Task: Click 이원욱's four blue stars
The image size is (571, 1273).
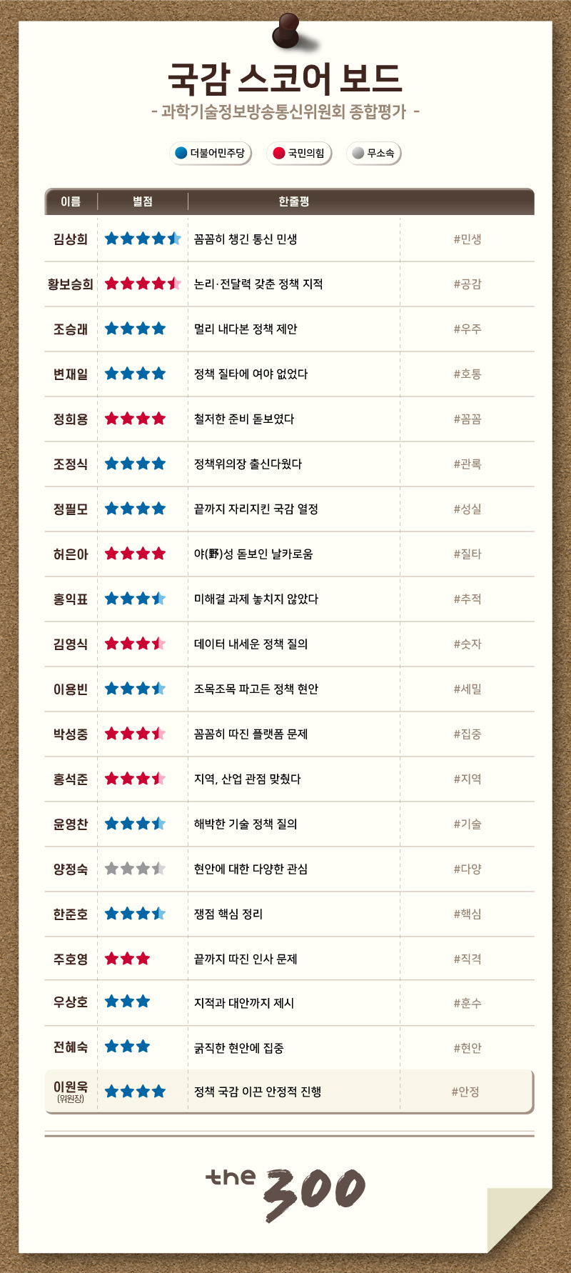Action: tap(135, 1092)
